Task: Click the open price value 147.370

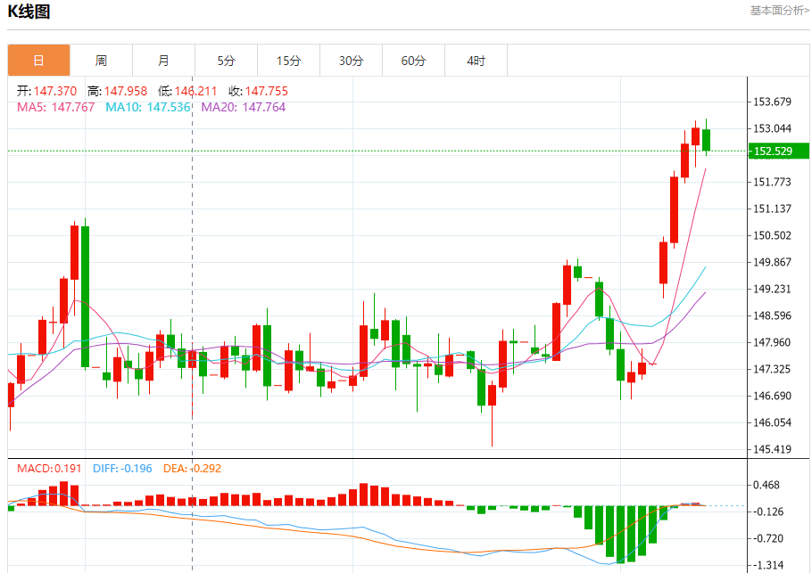Action: tap(55, 91)
